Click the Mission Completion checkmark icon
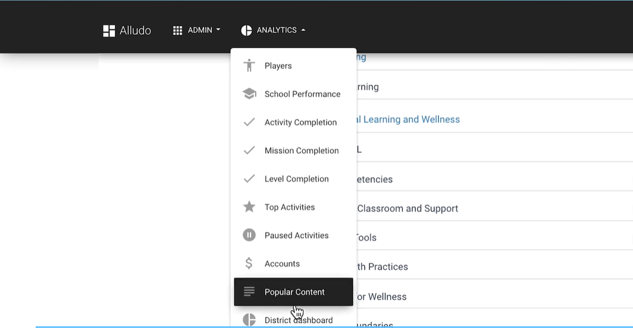This screenshot has height=328, width=633. (249, 150)
